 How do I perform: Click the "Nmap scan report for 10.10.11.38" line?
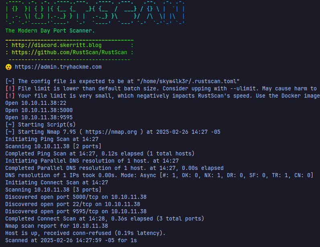pyautogui.click(x=57, y=226)
